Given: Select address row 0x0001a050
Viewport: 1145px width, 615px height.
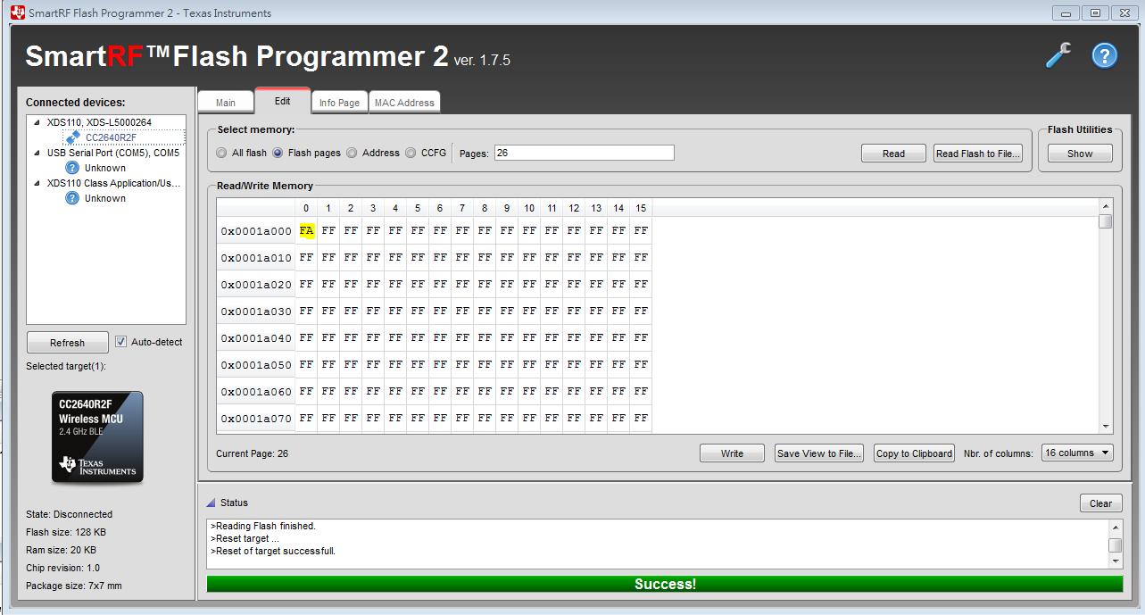Looking at the screenshot, I should click(256, 365).
